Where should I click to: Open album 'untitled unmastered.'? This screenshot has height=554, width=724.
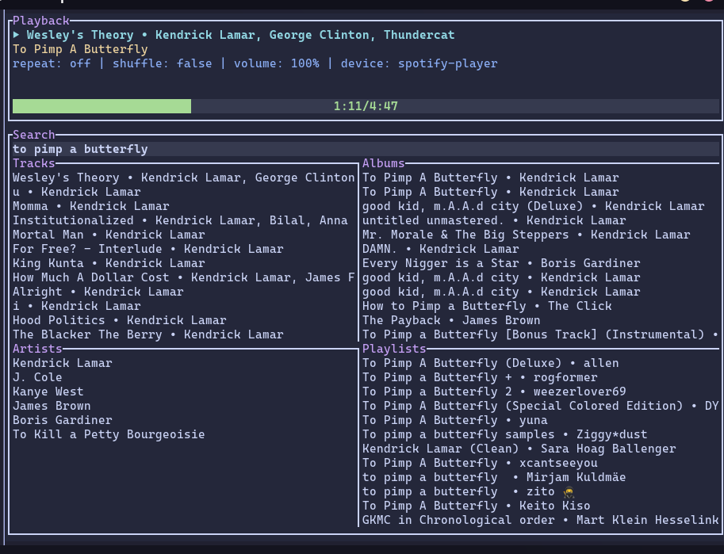[494, 220]
